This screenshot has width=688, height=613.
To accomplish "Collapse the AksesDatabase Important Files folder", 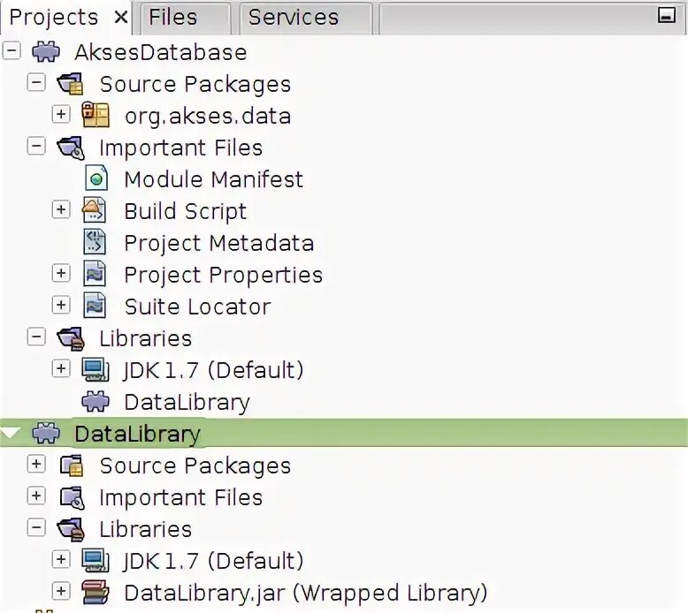I will point(36,146).
